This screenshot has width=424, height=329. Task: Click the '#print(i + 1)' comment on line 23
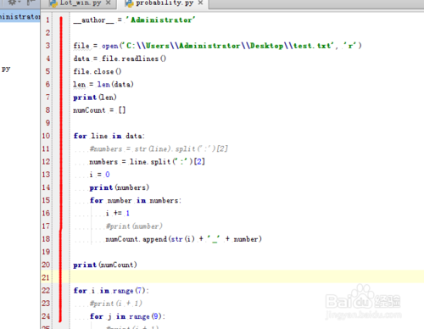115,304
